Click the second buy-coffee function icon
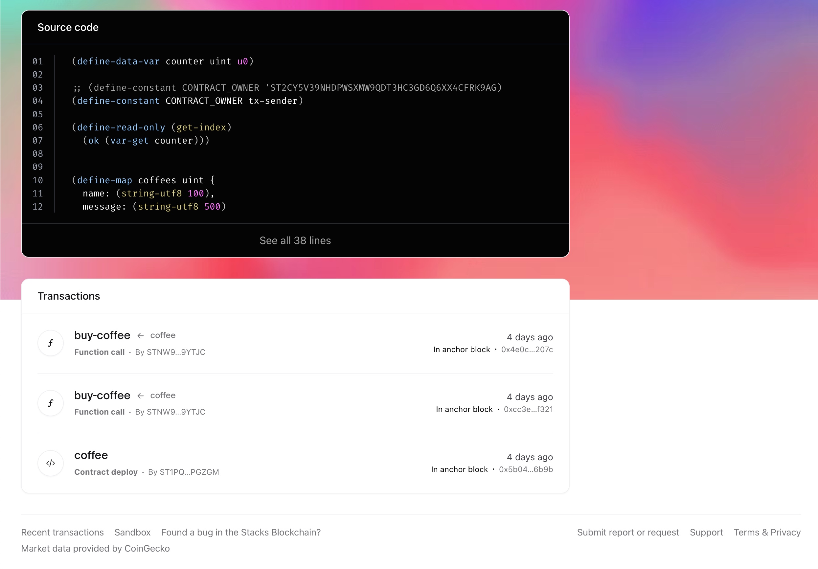The height and width of the screenshot is (569, 818). 51,403
